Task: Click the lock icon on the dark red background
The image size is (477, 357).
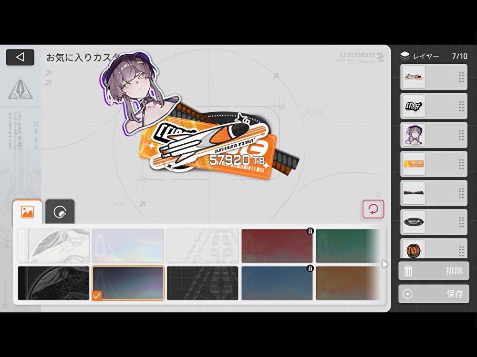Action: (x=310, y=231)
